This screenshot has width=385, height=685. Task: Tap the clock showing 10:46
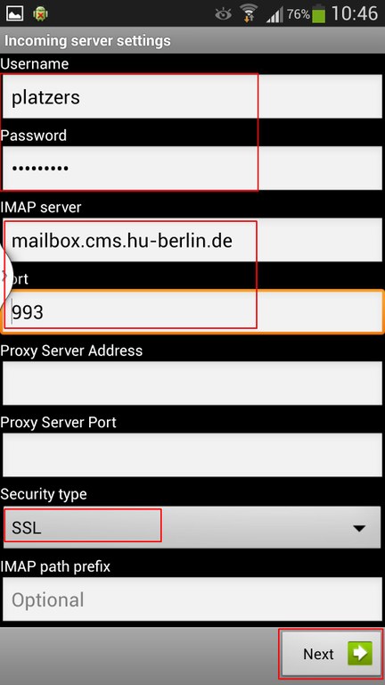coord(355,13)
